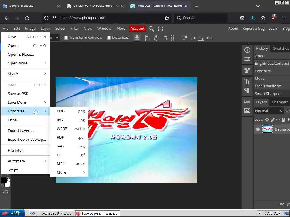290x217 pixels.
Task: Align right edges icon in options bar
Action: (165, 38)
